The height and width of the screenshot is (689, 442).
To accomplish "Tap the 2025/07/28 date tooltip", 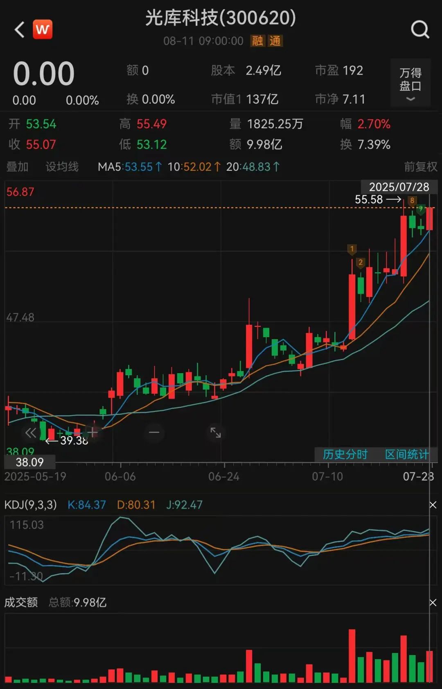I will (x=399, y=187).
